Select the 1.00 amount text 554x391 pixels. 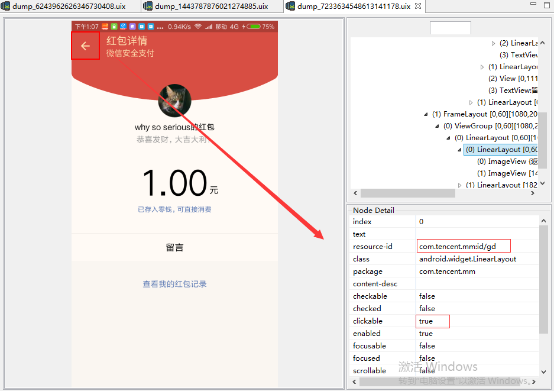click(x=174, y=183)
